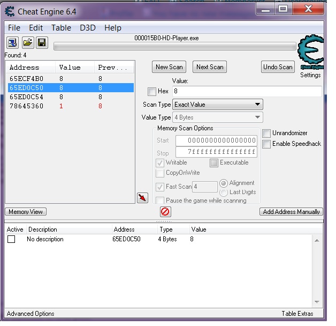The height and width of the screenshot is (326, 336).
Task: Save the table with the floppy disk icon
Action: [42, 42]
